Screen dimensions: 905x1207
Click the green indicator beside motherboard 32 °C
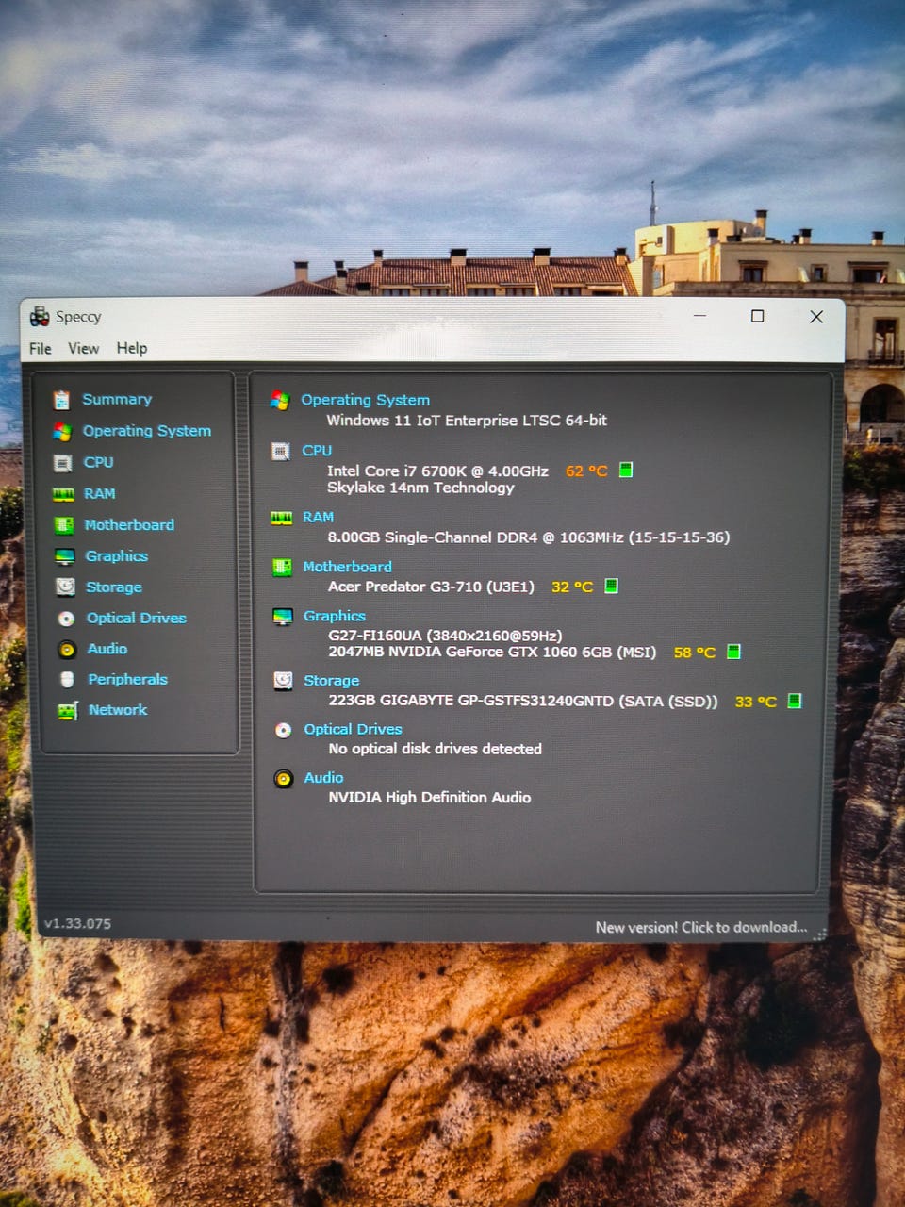pos(611,586)
